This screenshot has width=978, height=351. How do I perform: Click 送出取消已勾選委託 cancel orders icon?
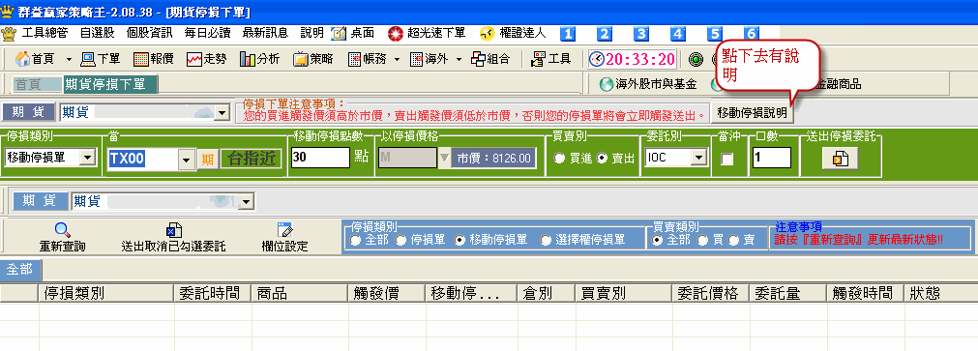[x=173, y=230]
